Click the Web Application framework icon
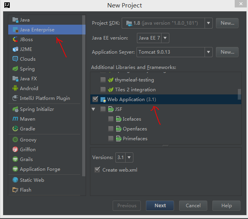The image size is (248, 219). (x=103, y=100)
